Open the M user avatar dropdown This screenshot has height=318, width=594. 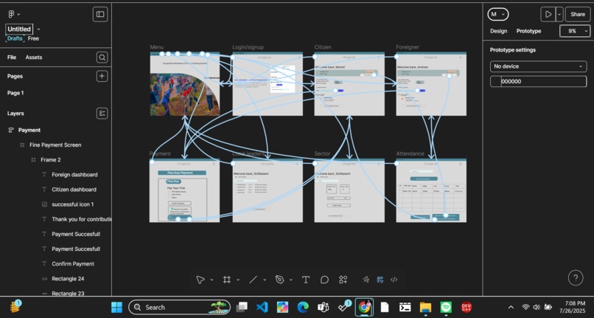(497, 15)
